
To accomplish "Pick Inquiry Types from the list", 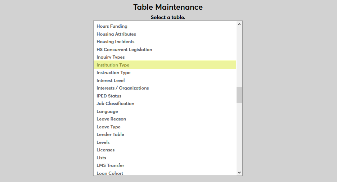I will click(111, 57).
